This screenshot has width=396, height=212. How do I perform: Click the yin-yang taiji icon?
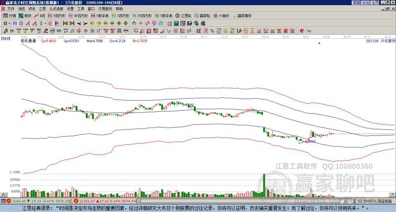pos(302,31)
